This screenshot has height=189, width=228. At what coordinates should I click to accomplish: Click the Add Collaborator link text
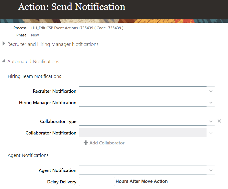pos(107,143)
